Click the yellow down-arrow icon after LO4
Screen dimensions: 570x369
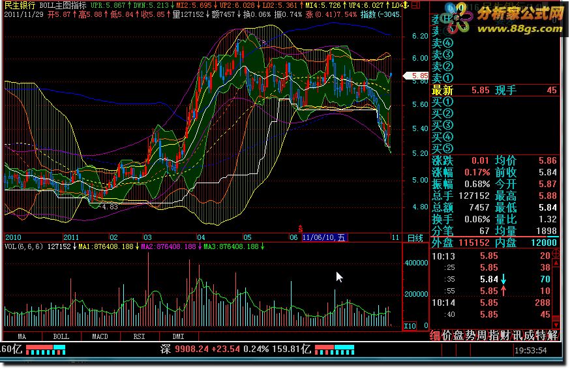(x=405, y=5)
